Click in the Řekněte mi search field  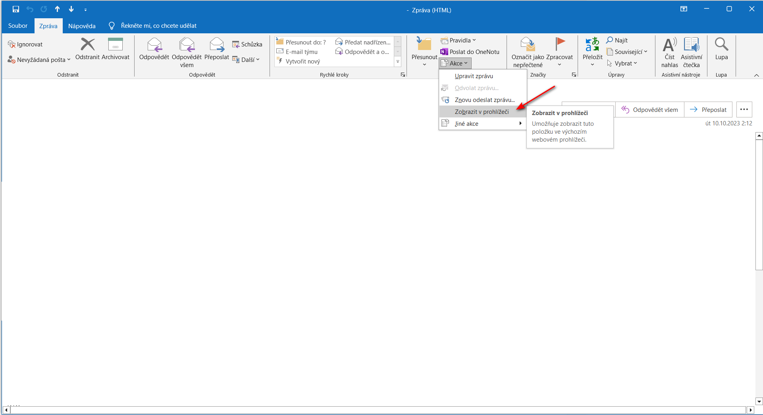pyautogui.click(x=158, y=26)
